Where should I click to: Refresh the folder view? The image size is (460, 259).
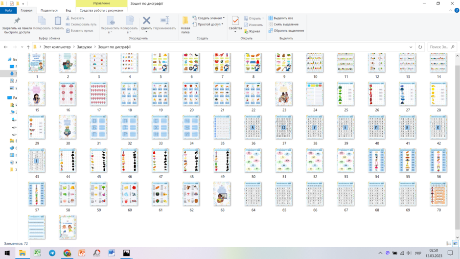[420, 47]
